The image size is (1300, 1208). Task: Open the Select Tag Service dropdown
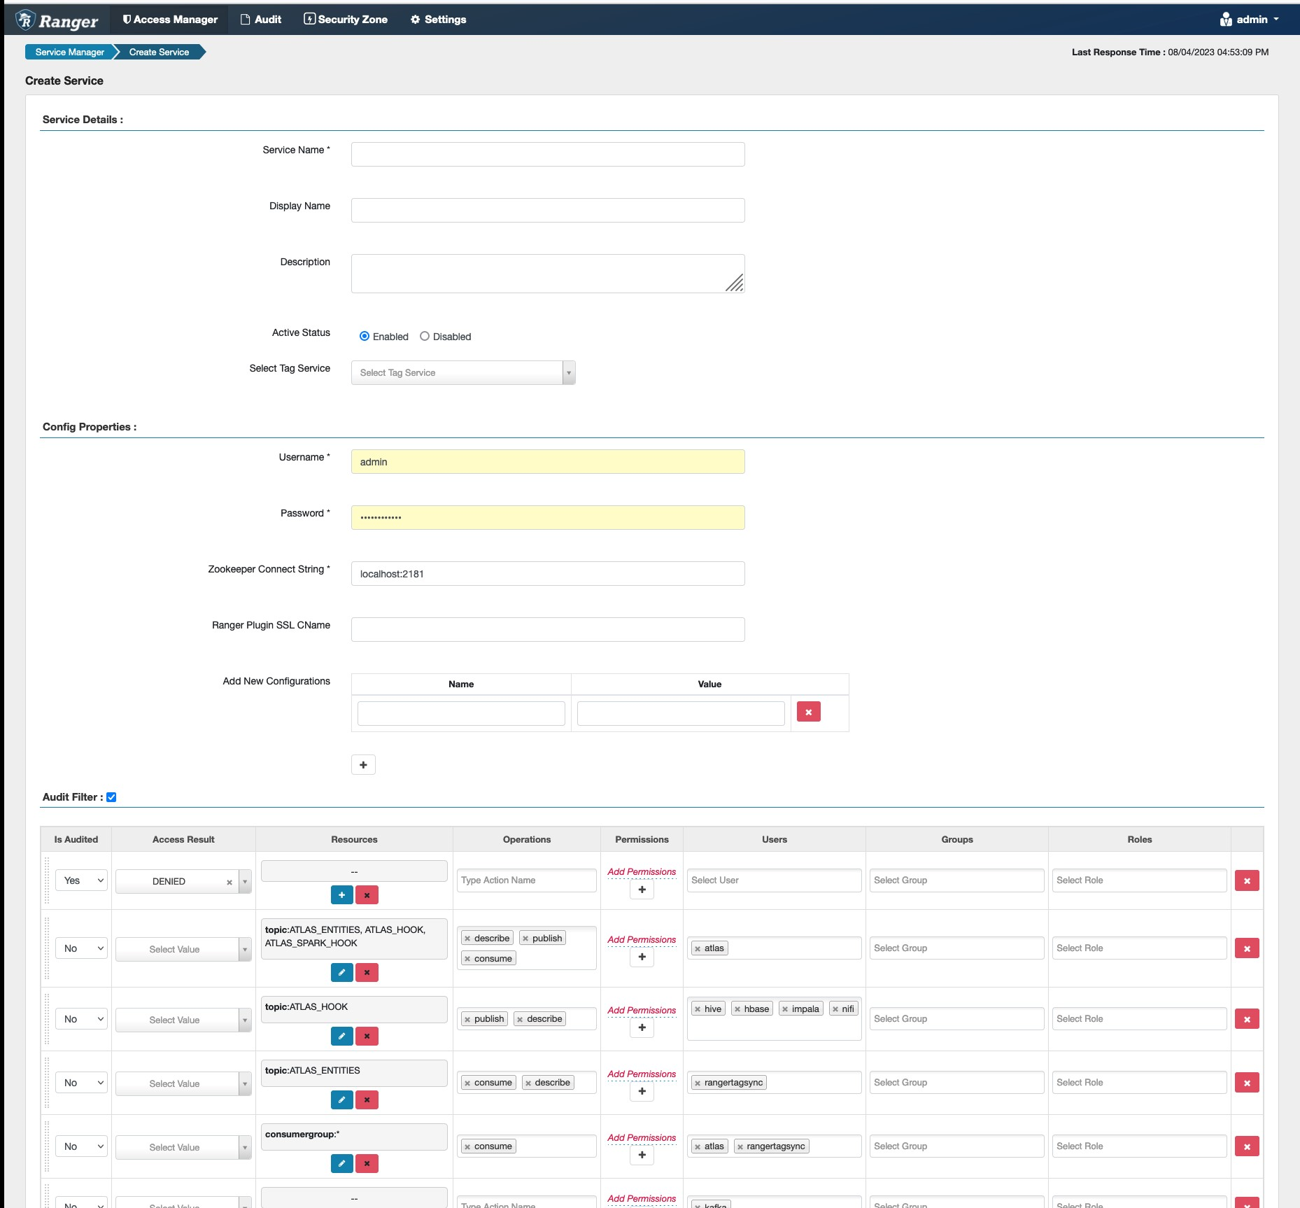pos(463,372)
